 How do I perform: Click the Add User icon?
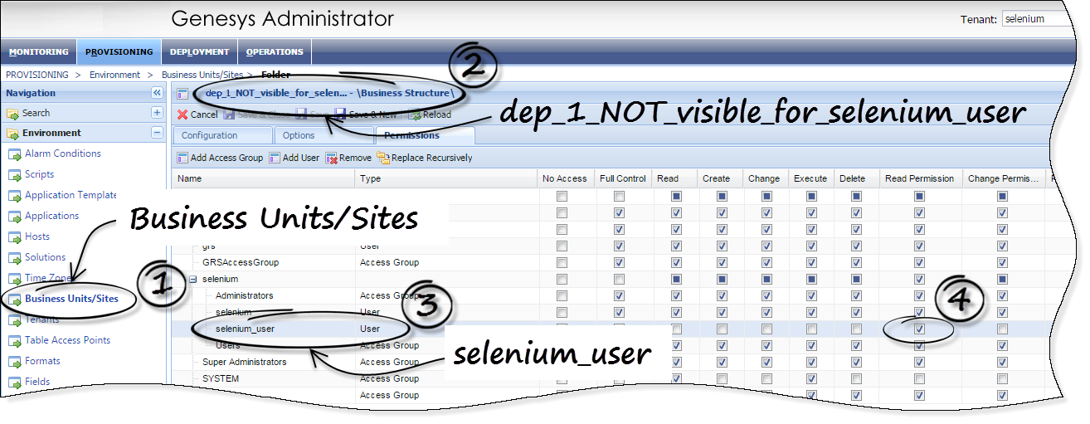click(x=276, y=158)
